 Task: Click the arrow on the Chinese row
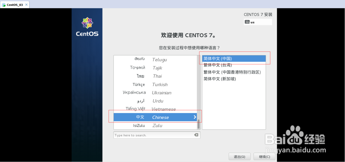pyautogui.click(x=195, y=117)
